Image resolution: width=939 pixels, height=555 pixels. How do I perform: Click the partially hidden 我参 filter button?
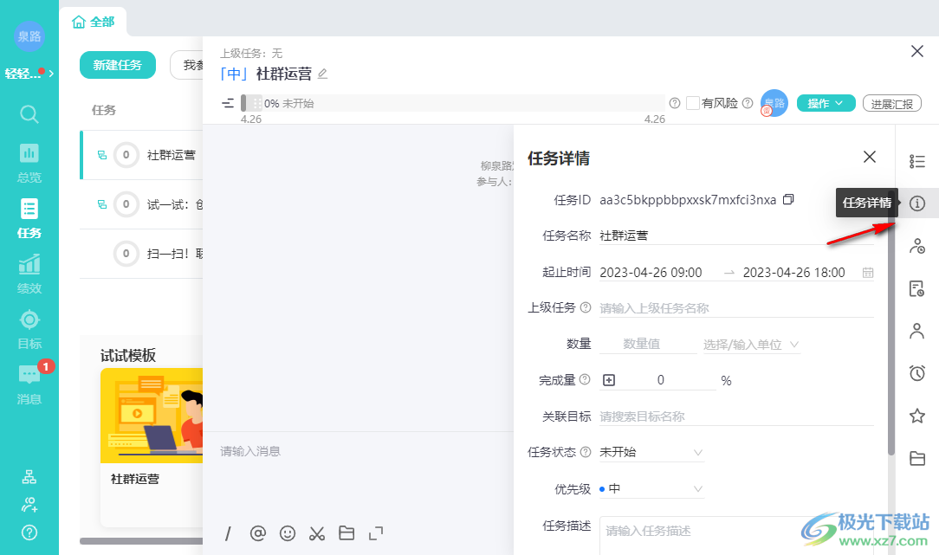point(187,65)
